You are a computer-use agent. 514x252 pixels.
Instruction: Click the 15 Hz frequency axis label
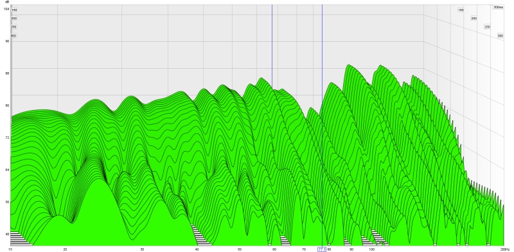pyautogui.click(x=11, y=249)
